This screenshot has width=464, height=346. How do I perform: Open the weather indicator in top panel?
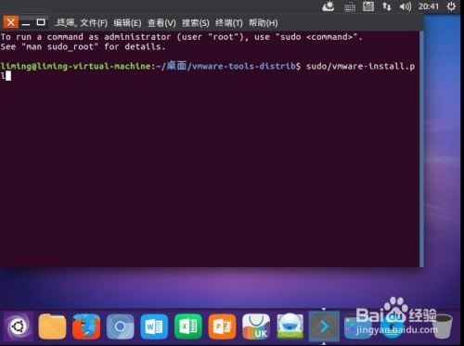click(x=329, y=6)
